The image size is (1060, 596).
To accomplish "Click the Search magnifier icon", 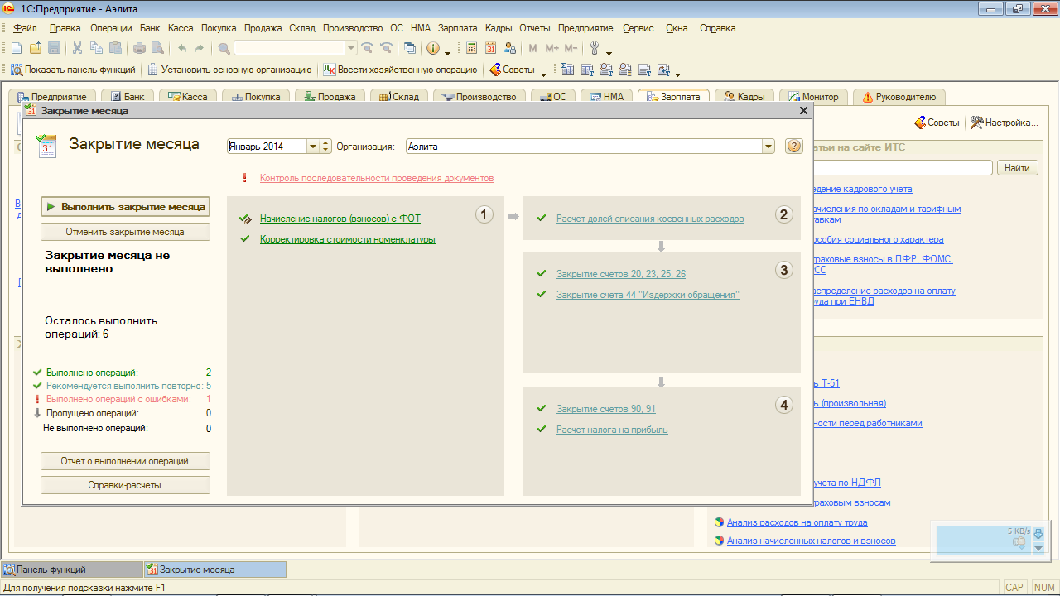I will click(x=224, y=48).
